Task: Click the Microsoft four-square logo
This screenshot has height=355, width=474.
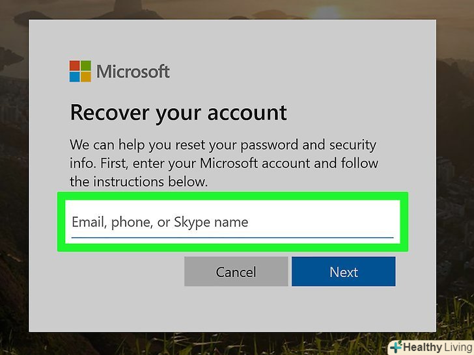Action: click(81, 71)
